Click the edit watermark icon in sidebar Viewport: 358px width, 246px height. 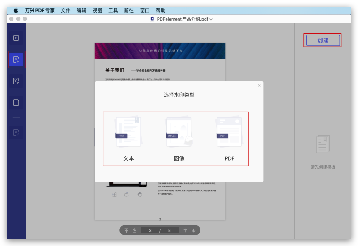[16, 81]
